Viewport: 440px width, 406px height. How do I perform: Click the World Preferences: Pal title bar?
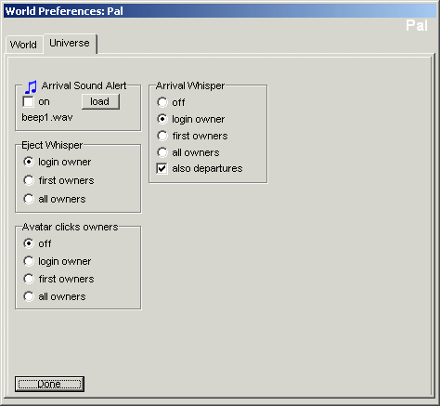point(220,11)
